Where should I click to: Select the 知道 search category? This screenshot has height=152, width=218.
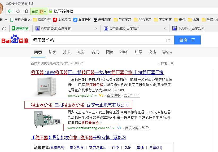click(81, 52)
